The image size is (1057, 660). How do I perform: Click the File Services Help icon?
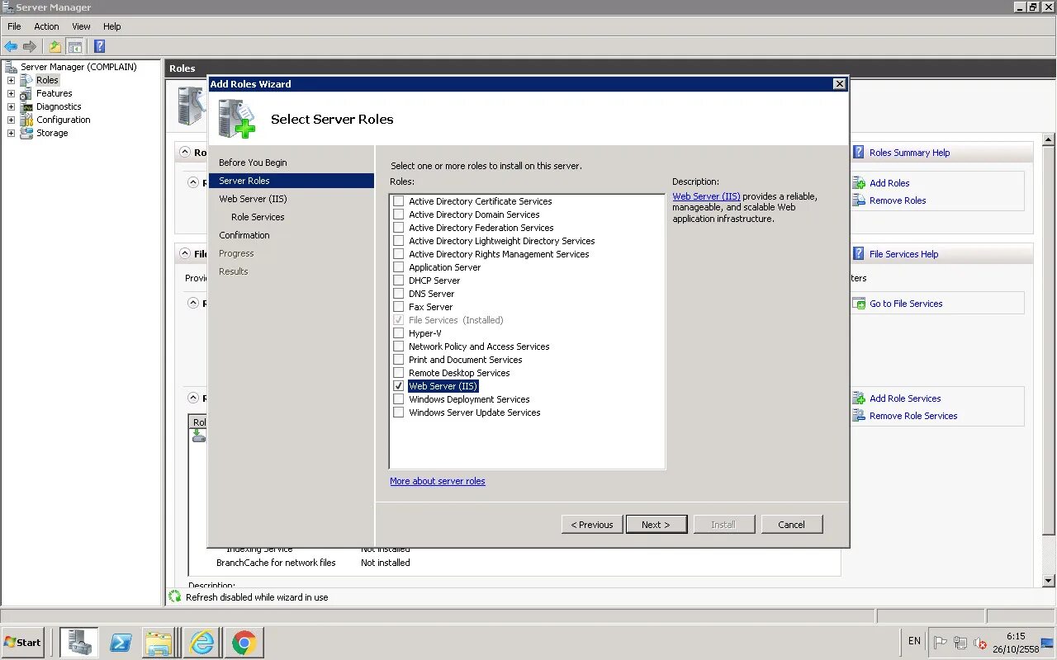pyautogui.click(x=860, y=254)
